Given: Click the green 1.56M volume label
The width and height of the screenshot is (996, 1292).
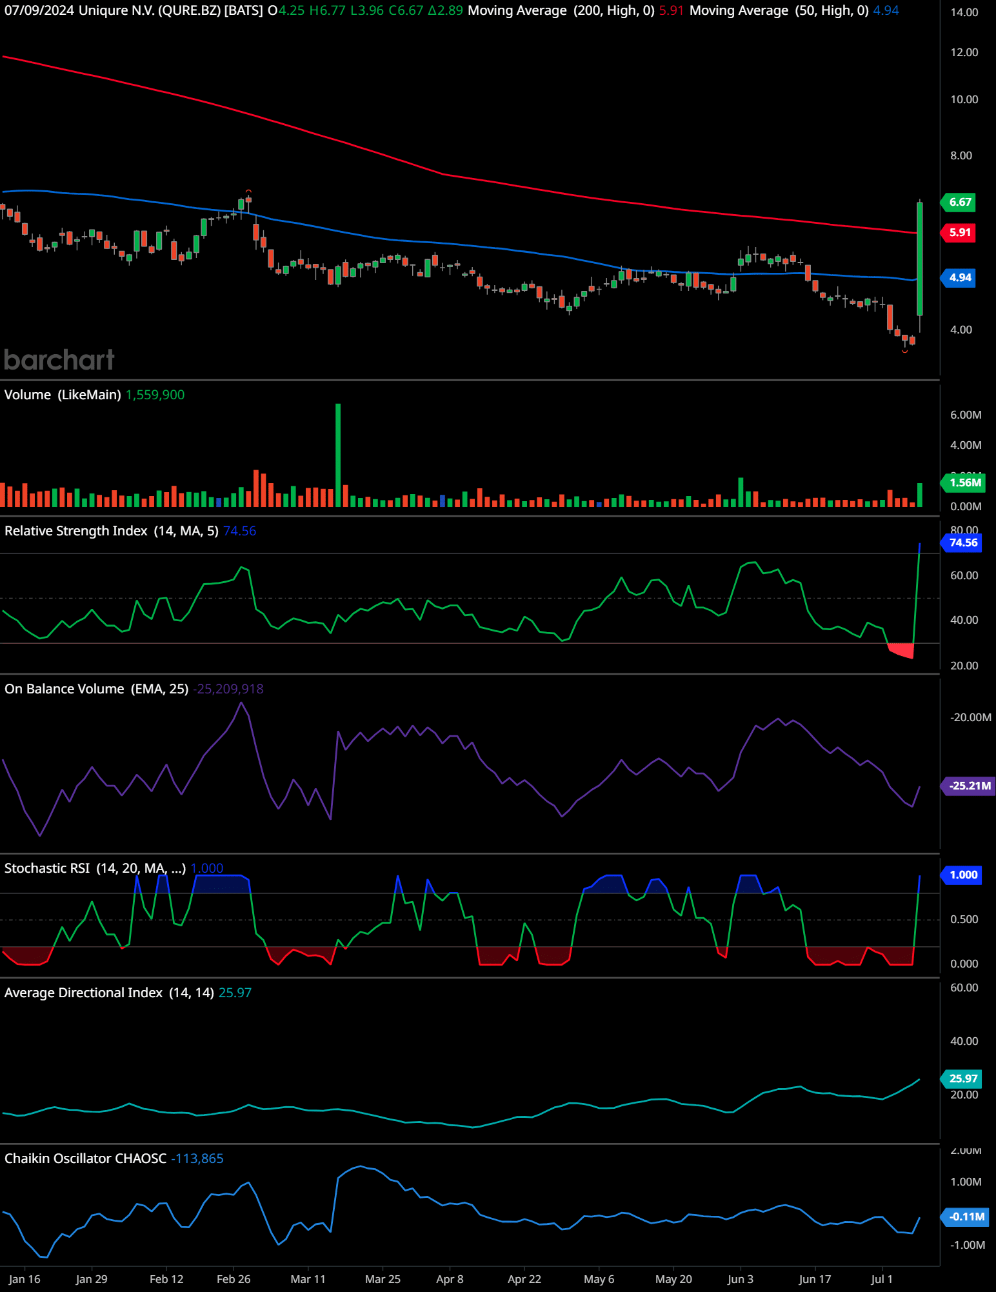Looking at the screenshot, I should pyautogui.click(x=964, y=482).
